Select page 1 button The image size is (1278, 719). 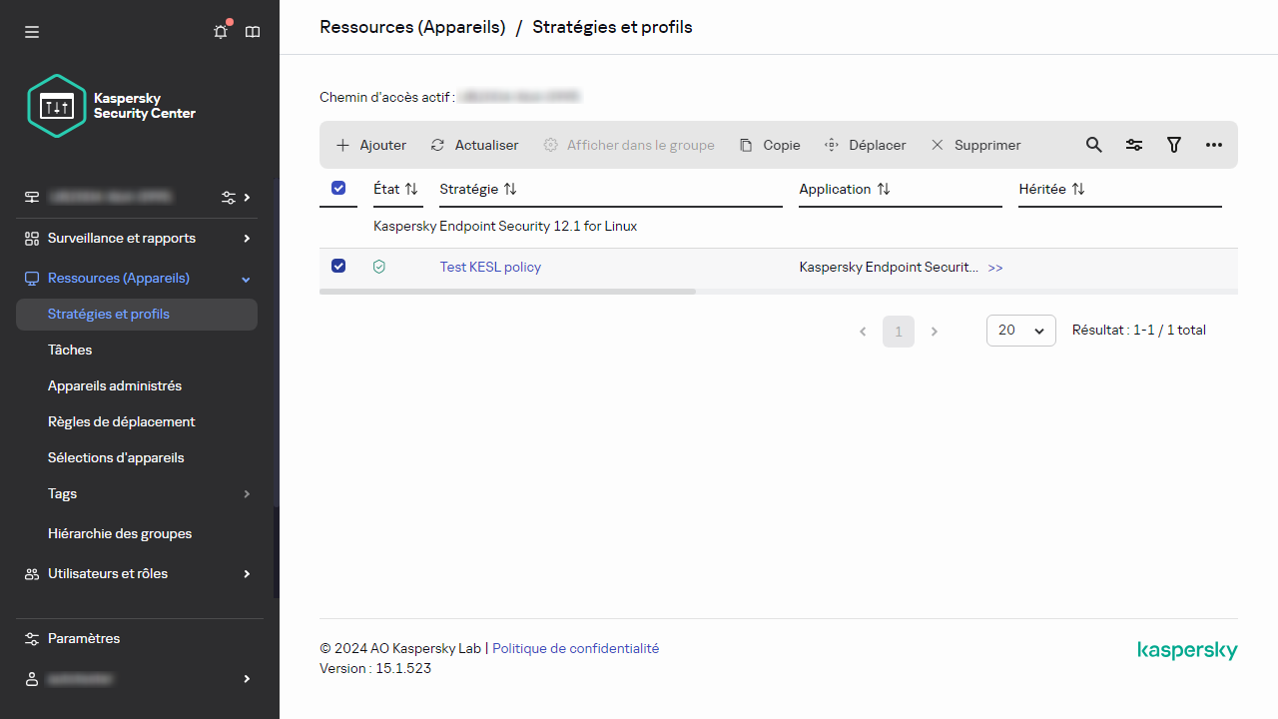899,332
